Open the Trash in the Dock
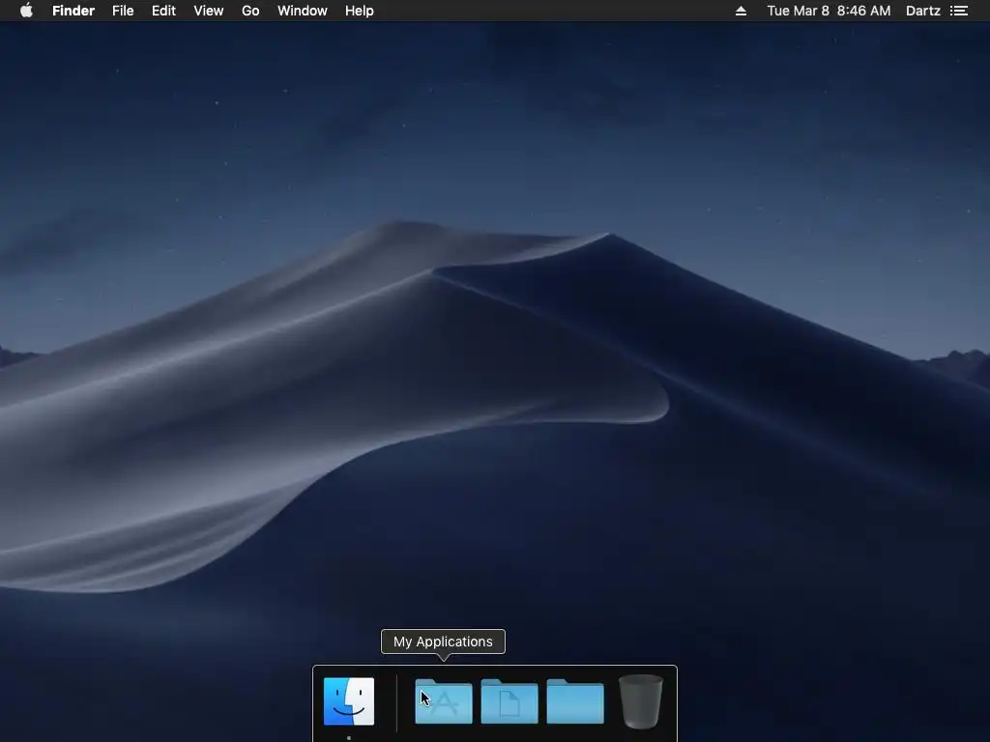This screenshot has width=990, height=742. point(641,701)
